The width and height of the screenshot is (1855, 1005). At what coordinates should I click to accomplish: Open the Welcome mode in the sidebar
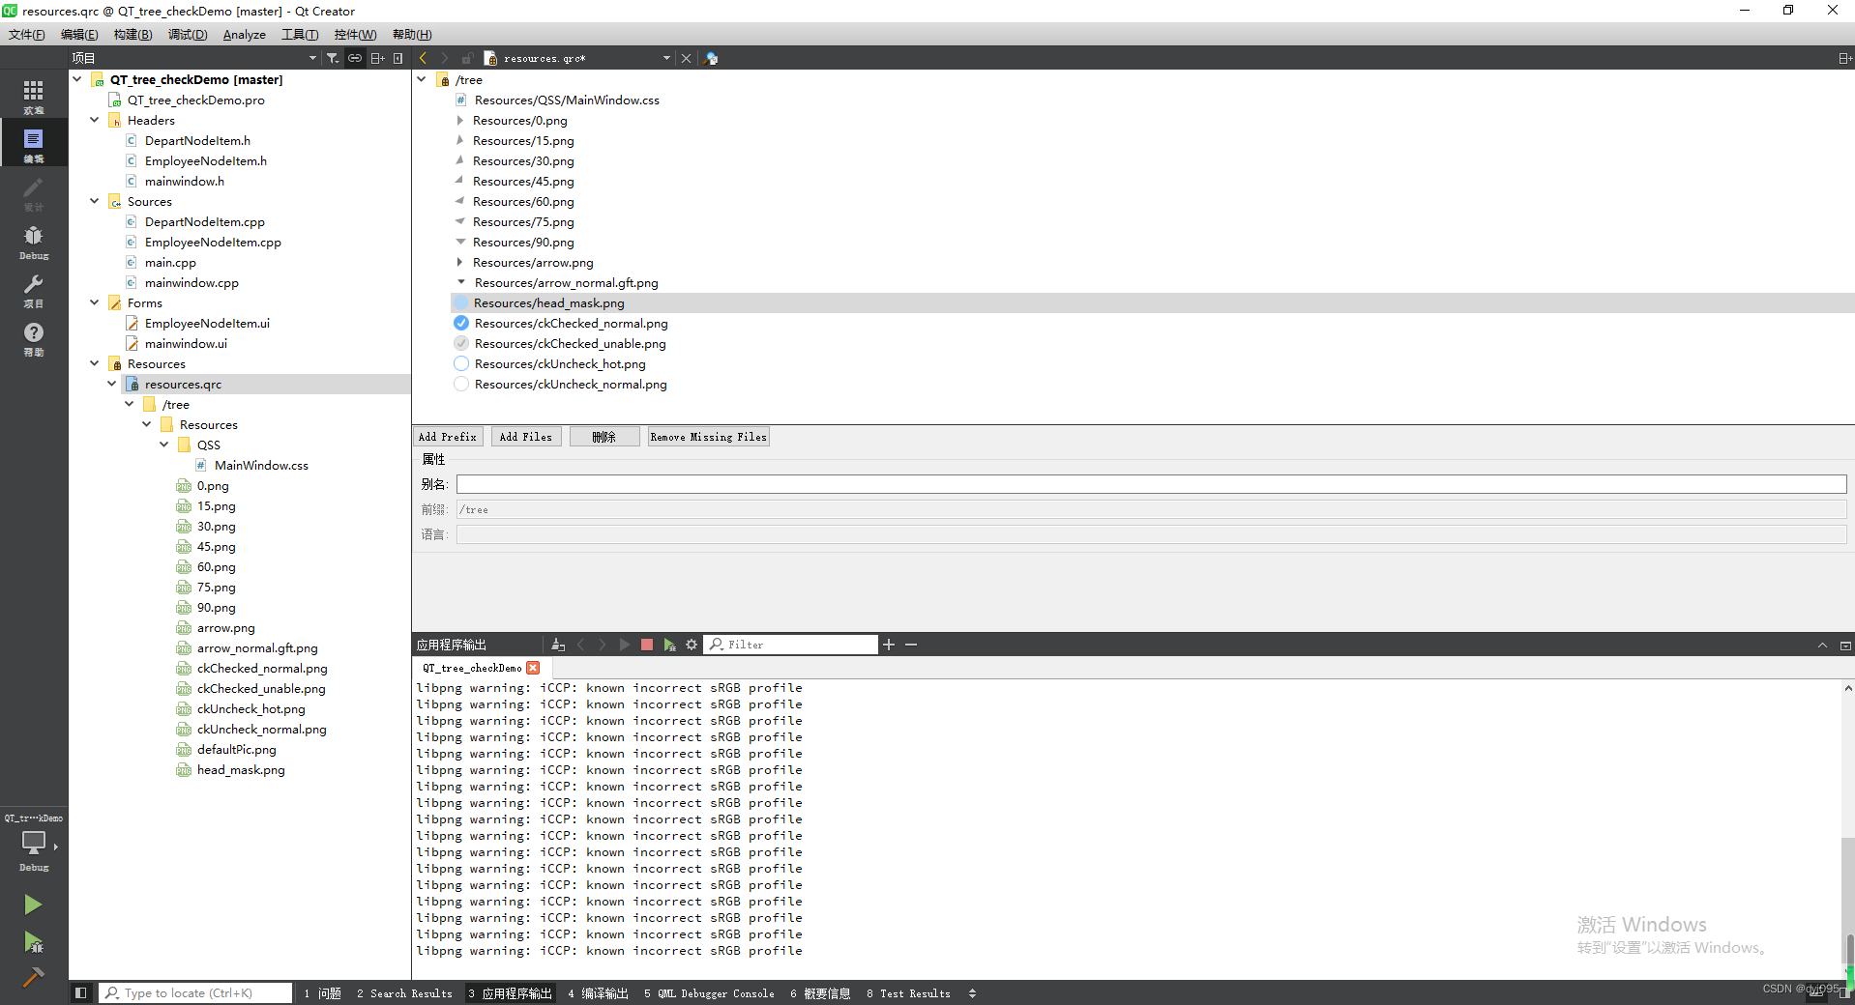[x=34, y=95]
